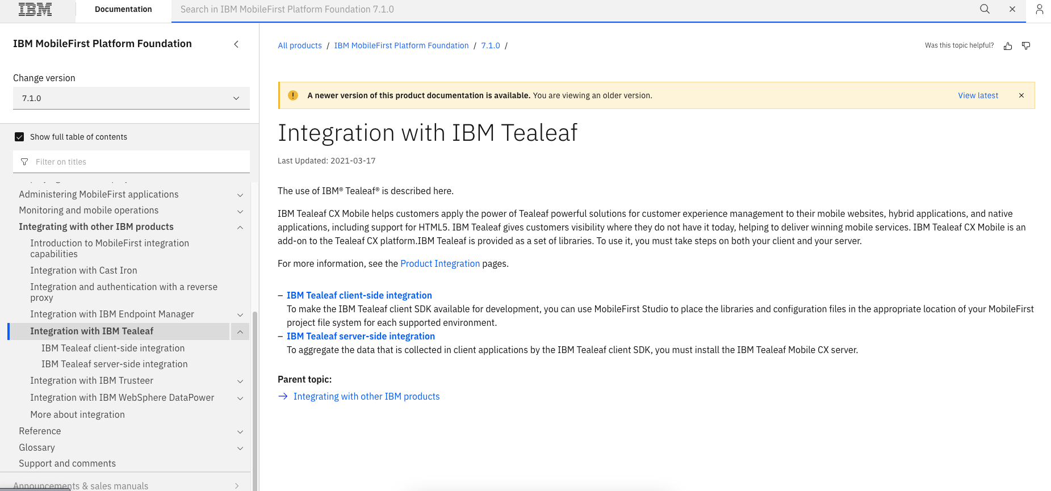Expand Administering MobileFirst applications
The image size is (1051, 491).
[x=240, y=195]
